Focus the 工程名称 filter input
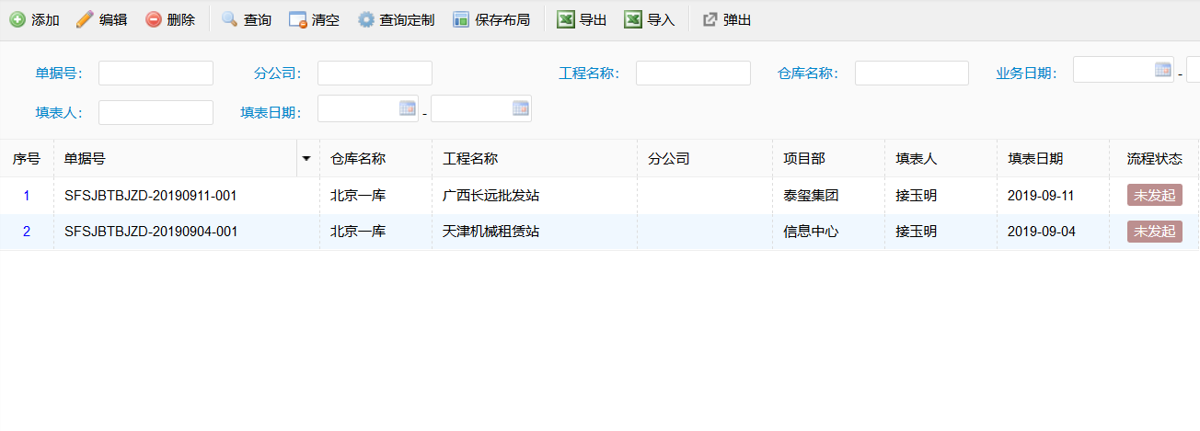This screenshot has width=1200, height=431. click(x=693, y=74)
